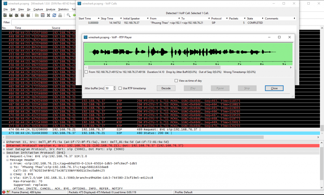The image size is (324, 195).
Task: Click the Decode button
Action: click(x=166, y=88)
